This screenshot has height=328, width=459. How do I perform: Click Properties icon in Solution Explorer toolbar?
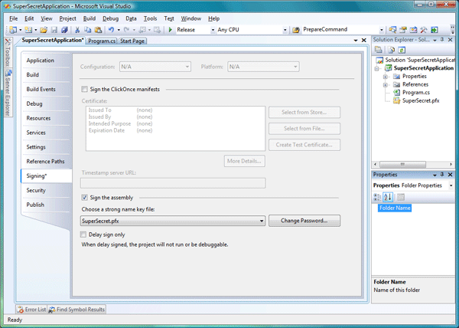379,50
